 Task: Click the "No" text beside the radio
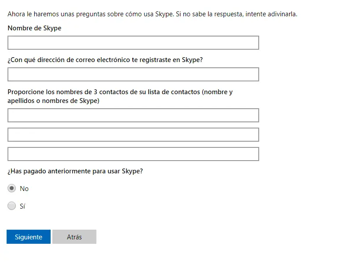[24, 189]
